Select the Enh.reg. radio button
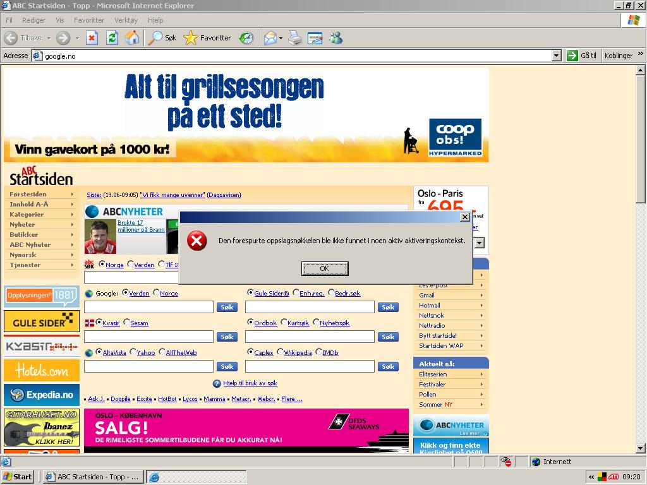Screen dimensions: 647x485 pyautogui.click(x=296, y=292)
